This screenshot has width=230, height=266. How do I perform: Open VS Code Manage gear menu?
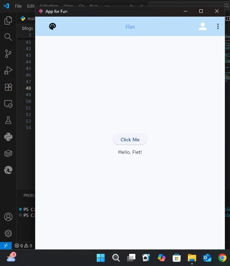point(8,233)
